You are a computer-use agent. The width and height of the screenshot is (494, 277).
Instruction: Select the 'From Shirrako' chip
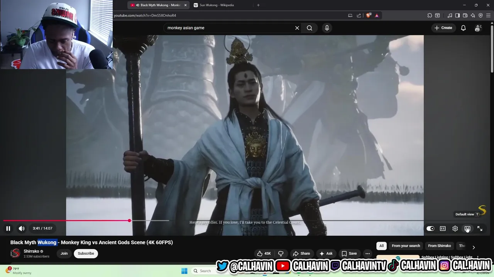439,246
